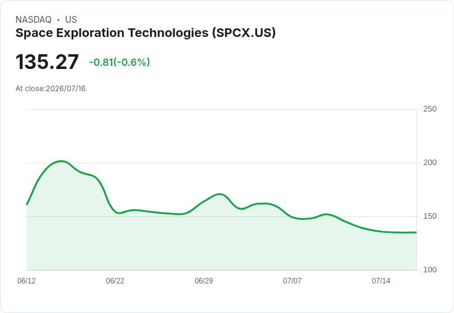Click the 200 price axis label
The height and width of the screenshot is (313, 454).
430,163
